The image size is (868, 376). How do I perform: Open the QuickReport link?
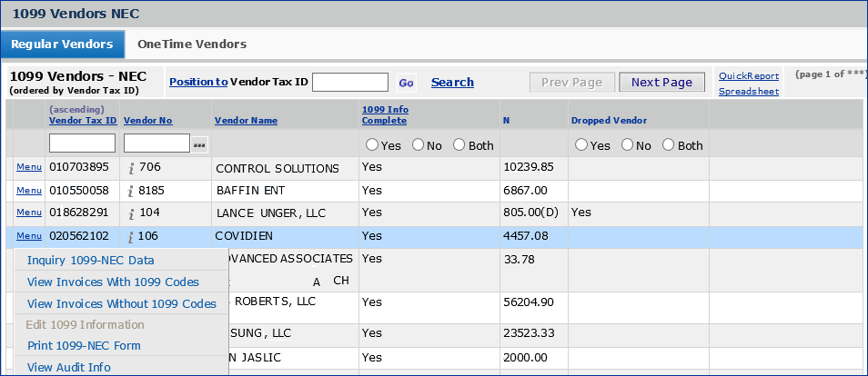tap(748, 75)
